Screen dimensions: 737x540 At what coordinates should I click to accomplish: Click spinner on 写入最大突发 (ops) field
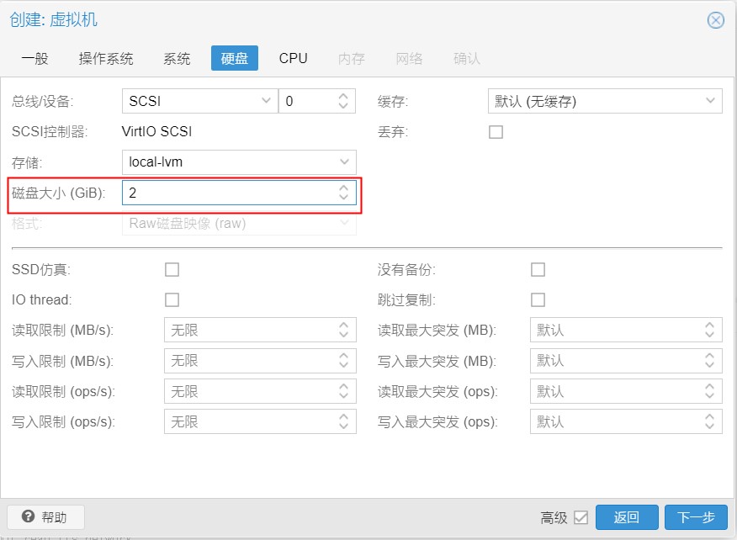pos(709,421)
